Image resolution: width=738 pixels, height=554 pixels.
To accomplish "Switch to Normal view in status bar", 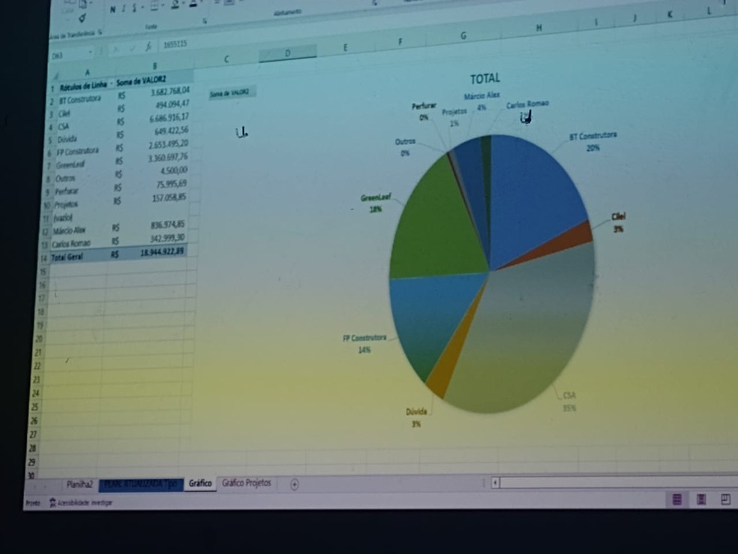I will (676, 499).
